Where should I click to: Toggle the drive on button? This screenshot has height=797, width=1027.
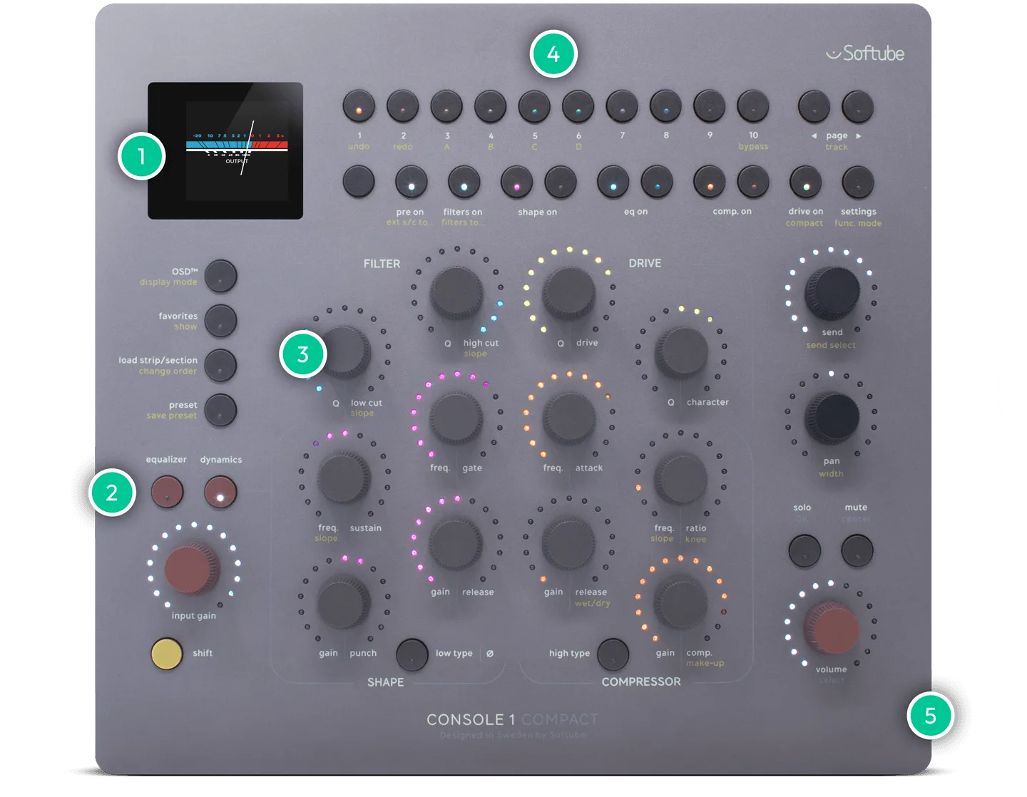[806, 182]
